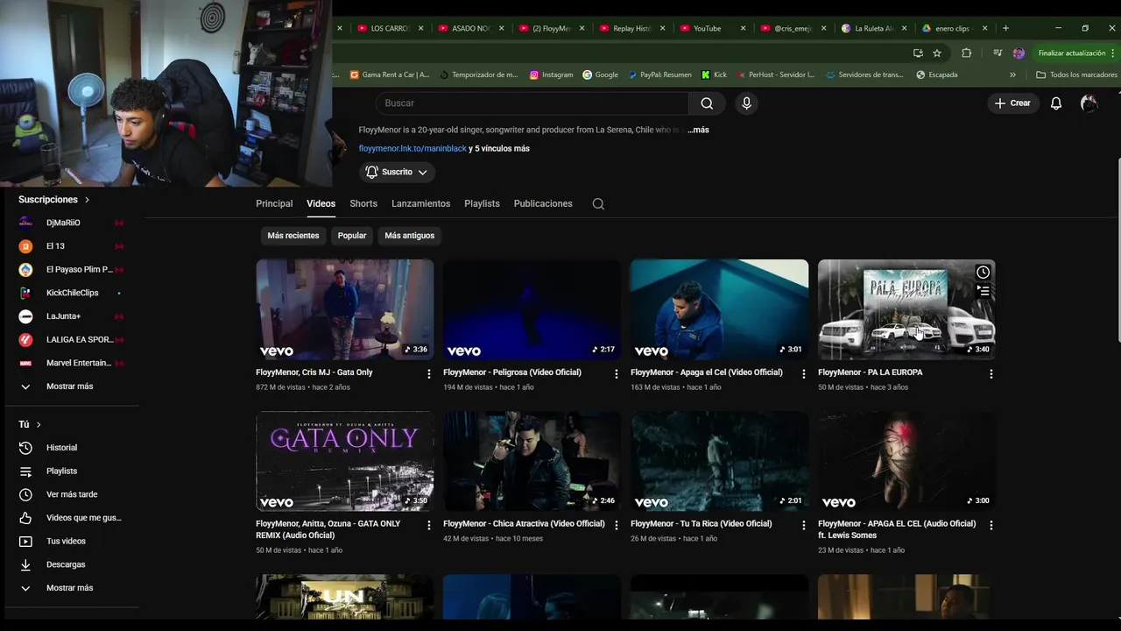
Task: Click title 'FloyyMenor - Chica Atractiva (Video Oficial)'
Action: pyautogui.click(x=524, y=524)
